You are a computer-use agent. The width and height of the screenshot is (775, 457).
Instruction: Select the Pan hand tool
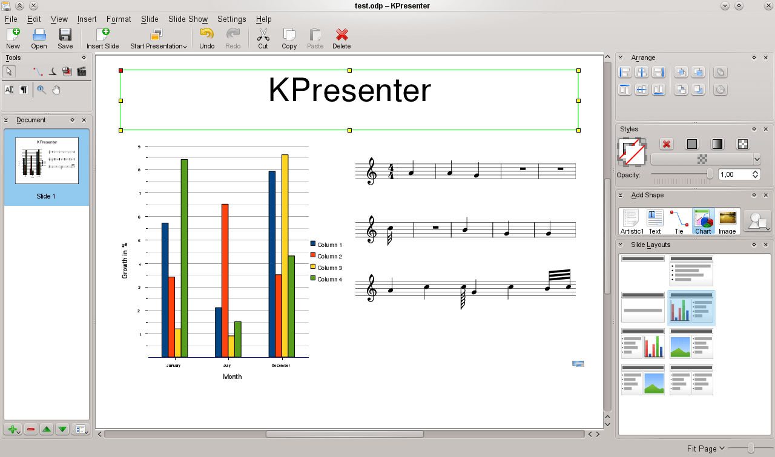click(x=55, y=90)
